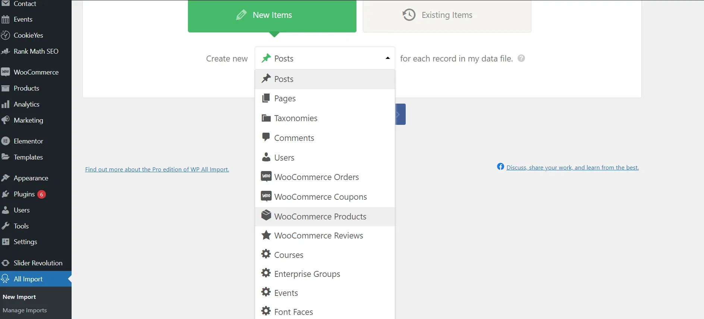
Task: Click the pencil icon on New Items
Action: tap(241, 15)
